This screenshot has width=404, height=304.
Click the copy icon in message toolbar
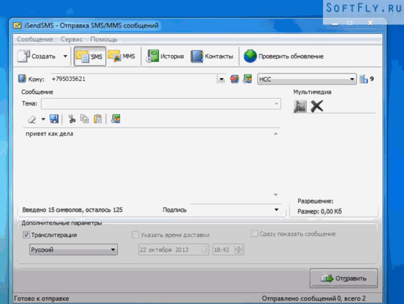tap(85, 119)
